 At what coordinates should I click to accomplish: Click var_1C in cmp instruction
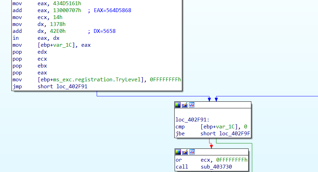click(226, 127)
